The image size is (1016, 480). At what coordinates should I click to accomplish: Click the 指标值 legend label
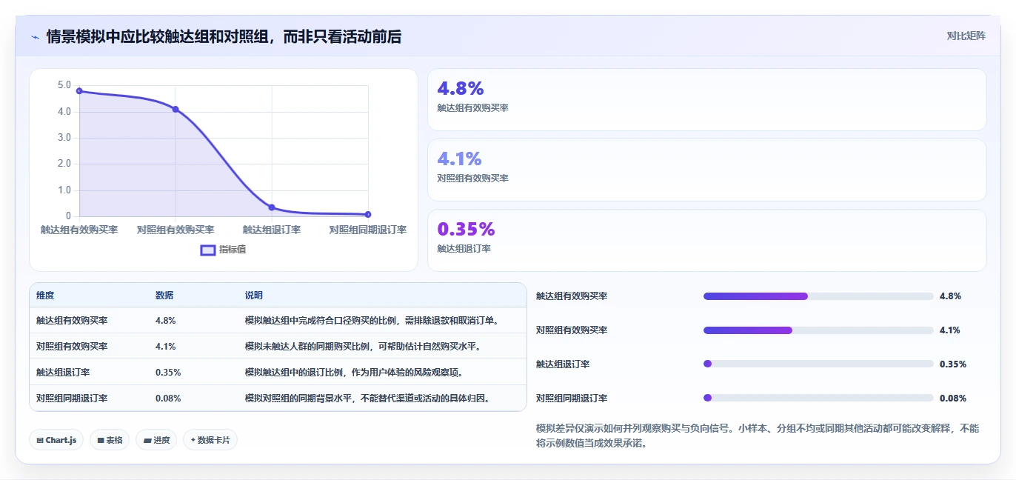(x=233, y=250)
